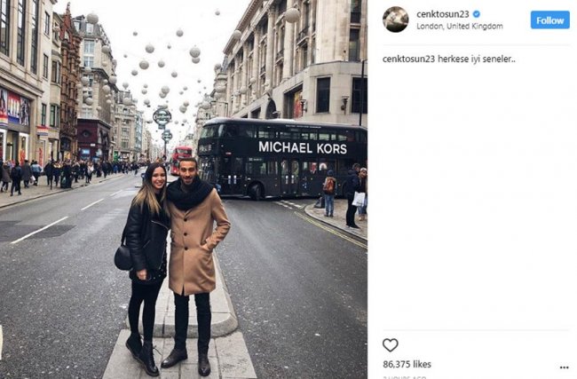577x379 pixels.
Task: Click the caption text herkese iyi seneler
Action: pos(476,59)
